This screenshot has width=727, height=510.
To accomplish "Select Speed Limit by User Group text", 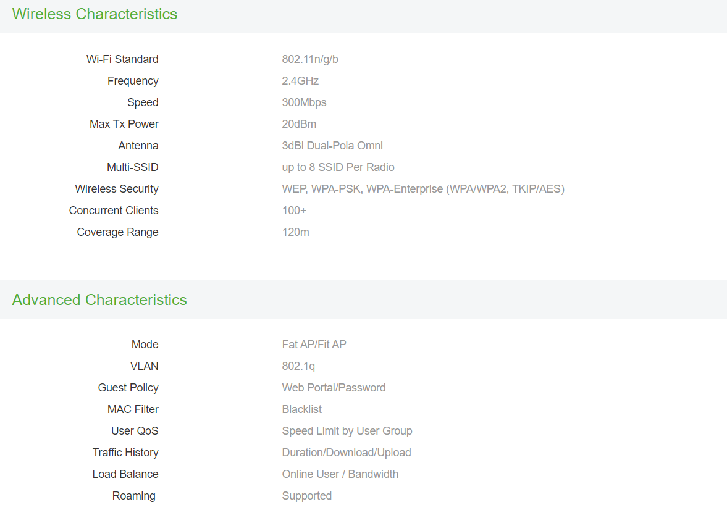I will coord(347,431).
